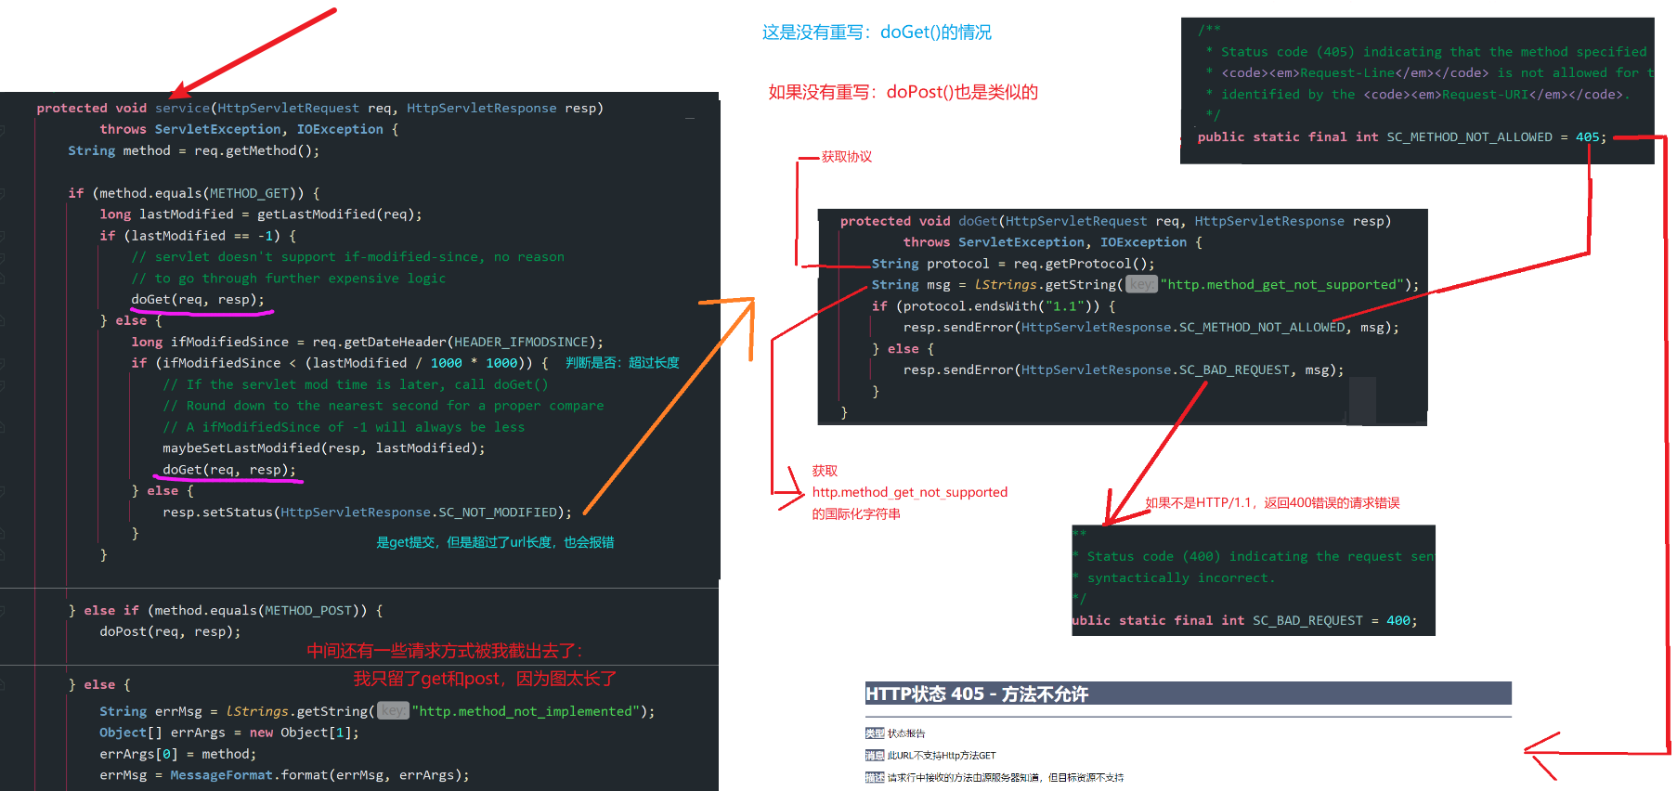Click the "SC_METHOD_NOT_ALLOWED" constant declaration name
Image resolution: width=1677 pixels, height=791 pixels.
pos(1469,137)
